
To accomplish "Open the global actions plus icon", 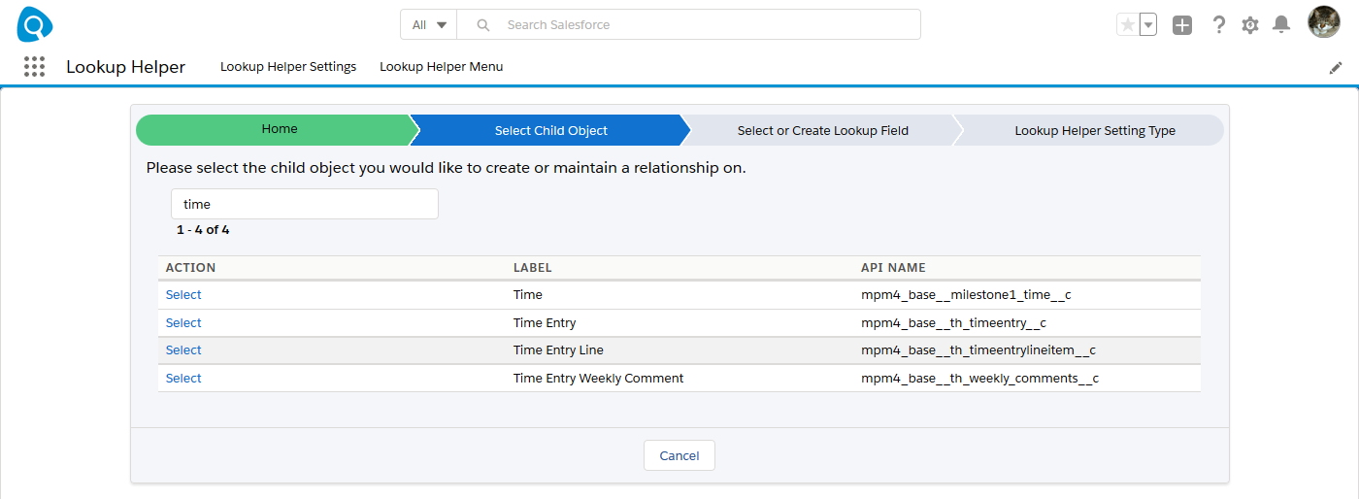I will coord(1182,25).
